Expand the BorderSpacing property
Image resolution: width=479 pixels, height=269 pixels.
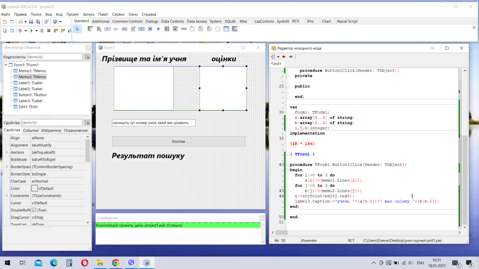[x=7, y=167]
